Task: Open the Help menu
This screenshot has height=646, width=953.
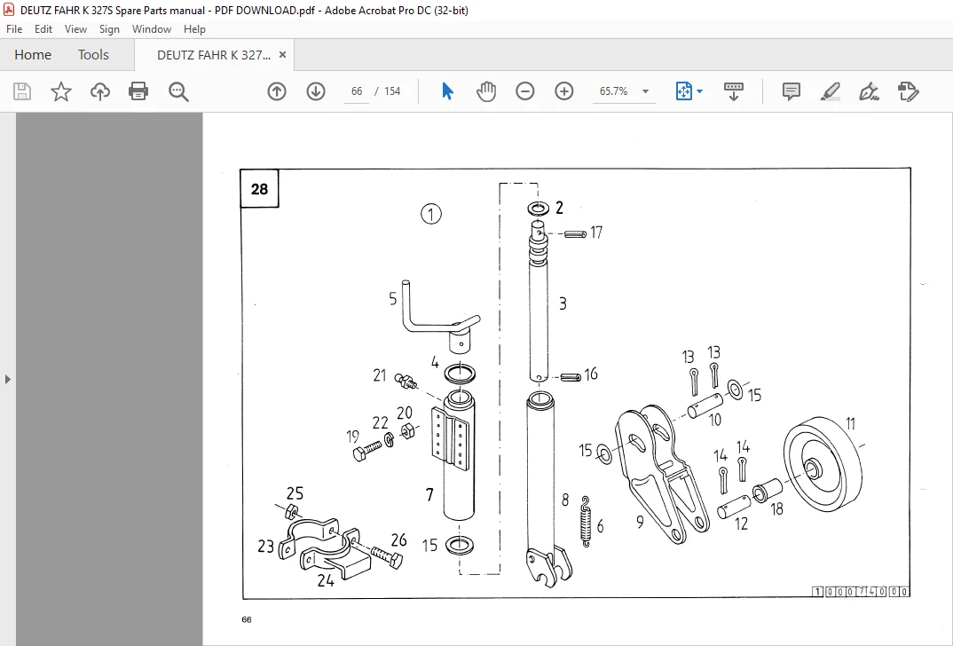Action: coord(194,29)
